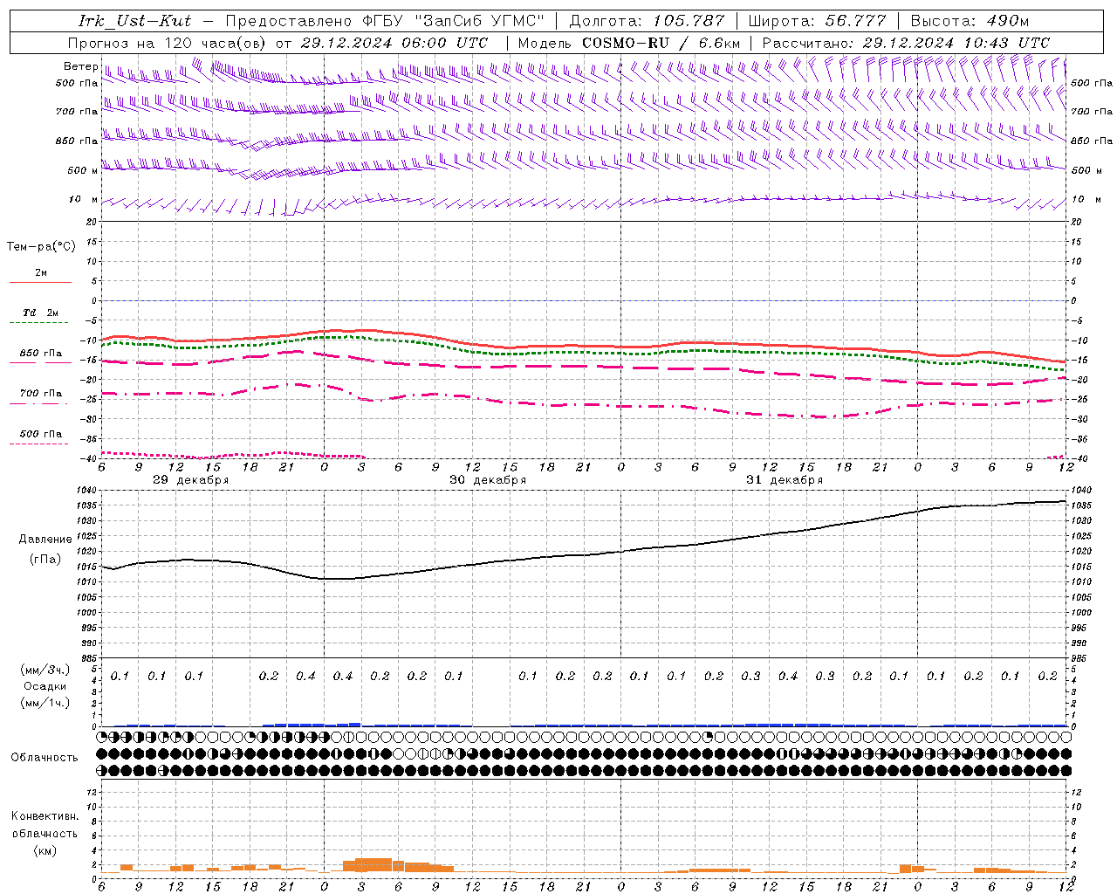Click the 30 декабря date label
The width and height of the screenshot is (1117, 894).
point(488,480)
